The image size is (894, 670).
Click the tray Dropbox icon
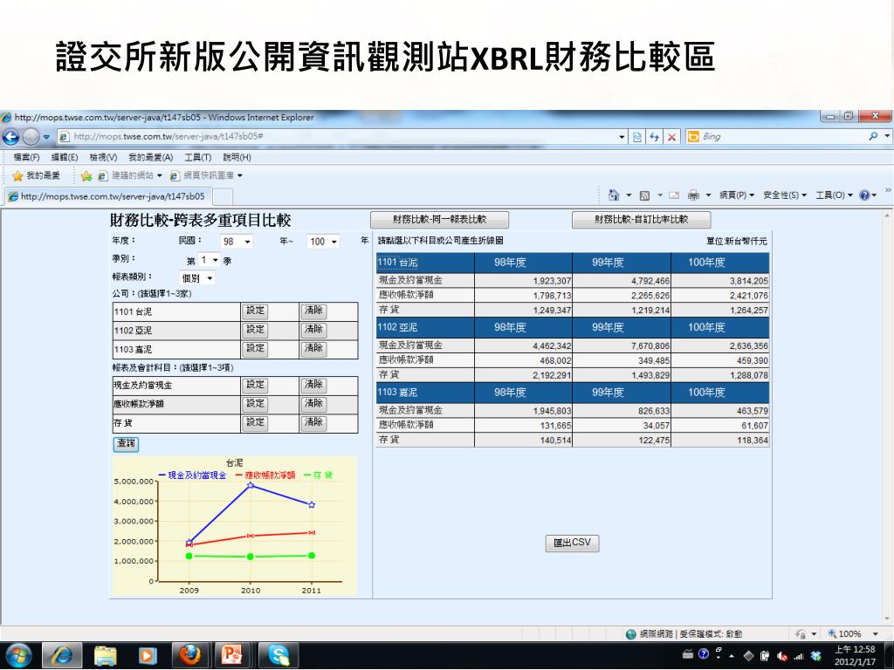coord(816,656)
